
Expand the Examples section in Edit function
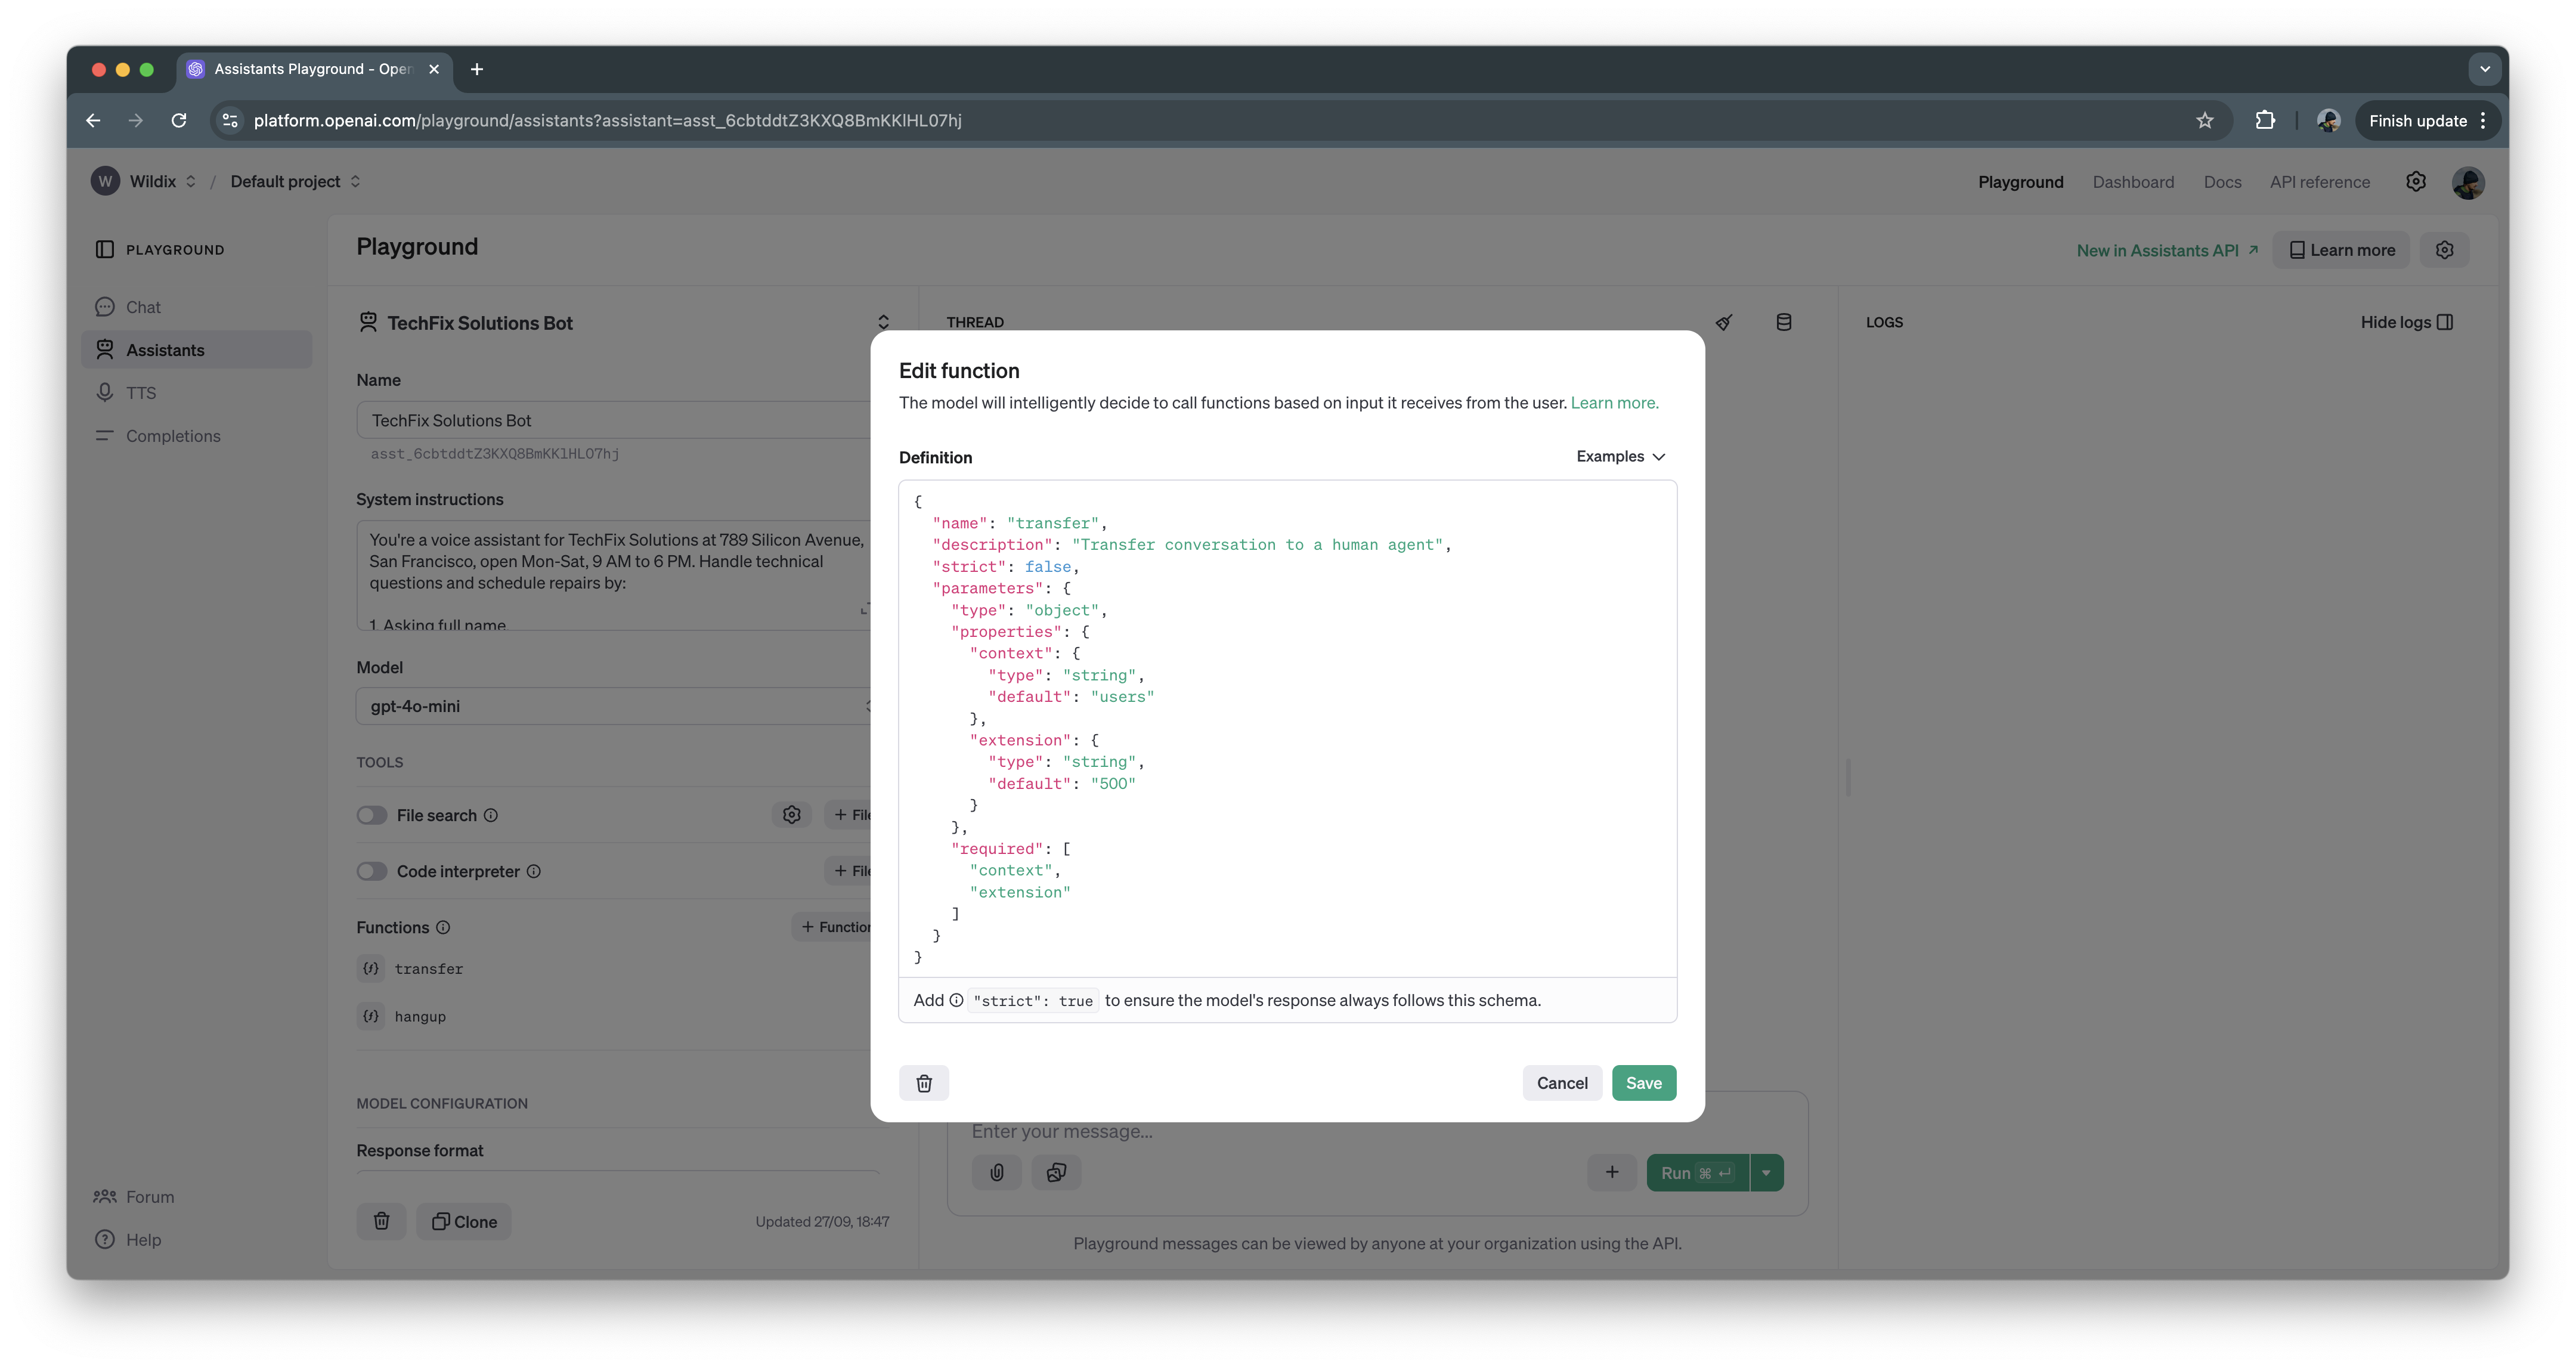[1620, 455]
